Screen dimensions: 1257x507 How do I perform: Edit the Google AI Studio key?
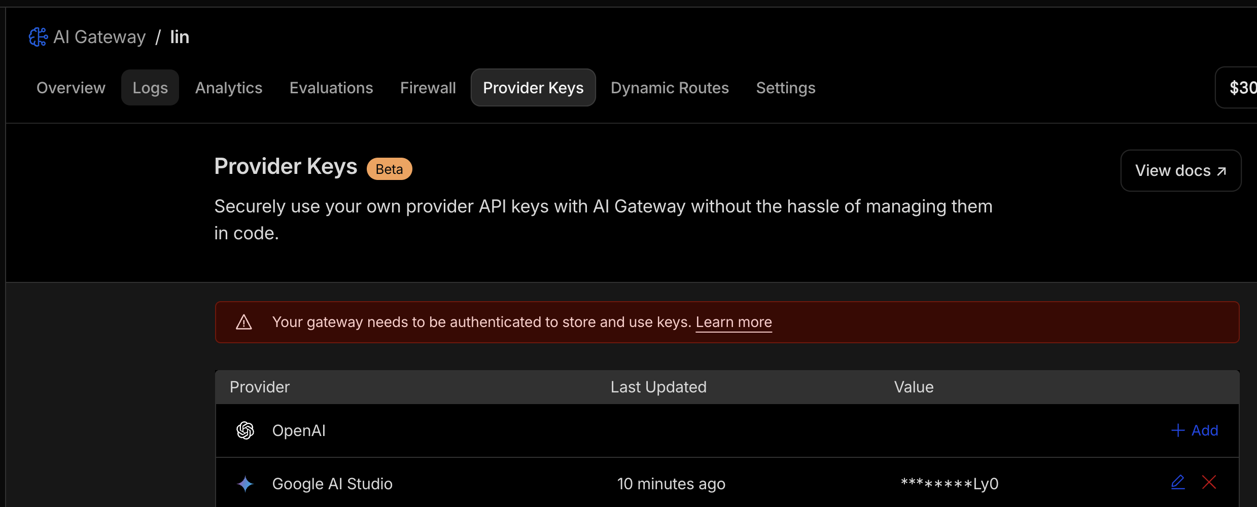1177,482
